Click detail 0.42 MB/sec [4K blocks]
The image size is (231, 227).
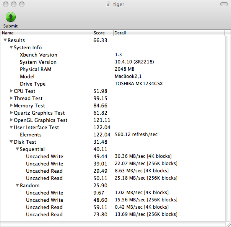(x=142, y=207)
